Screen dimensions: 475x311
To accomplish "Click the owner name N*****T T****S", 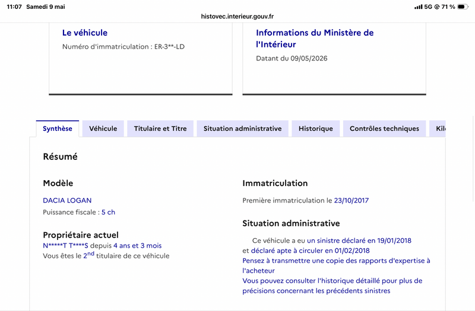I will (x=65, y=245).
